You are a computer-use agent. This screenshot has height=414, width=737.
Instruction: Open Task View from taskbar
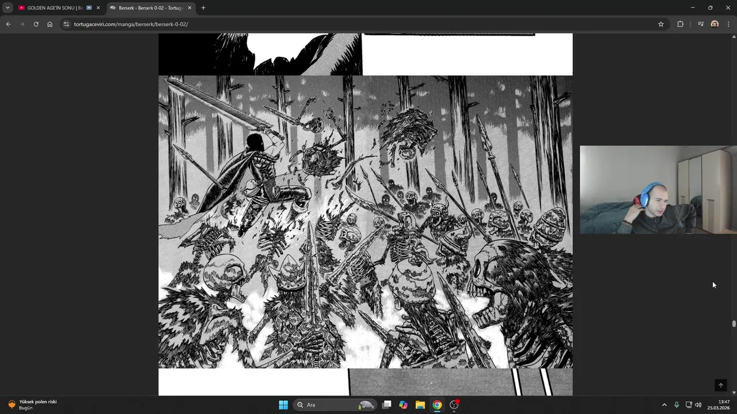(x=387, y=405)
